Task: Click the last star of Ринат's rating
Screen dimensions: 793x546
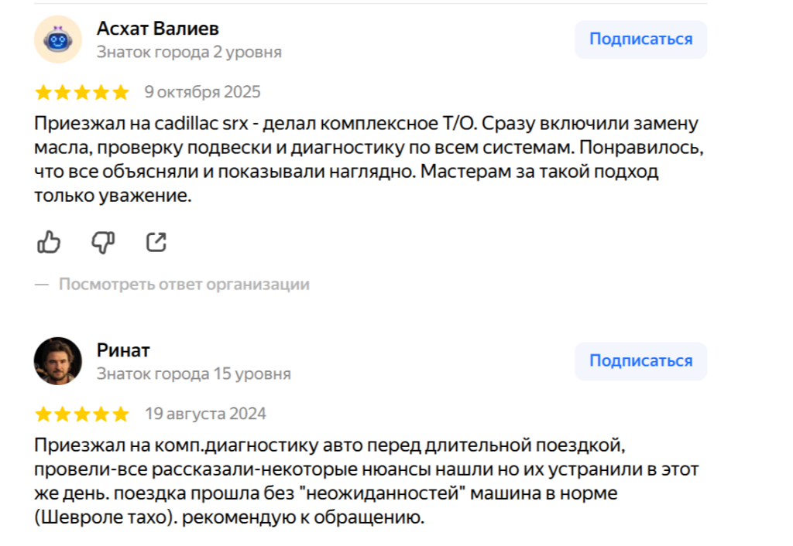Action: (121, 415)
